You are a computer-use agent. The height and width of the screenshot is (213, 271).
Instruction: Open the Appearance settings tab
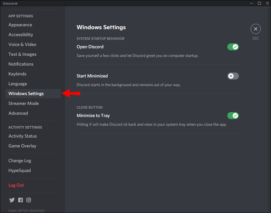pyautogui.click(x=20, y=25)
